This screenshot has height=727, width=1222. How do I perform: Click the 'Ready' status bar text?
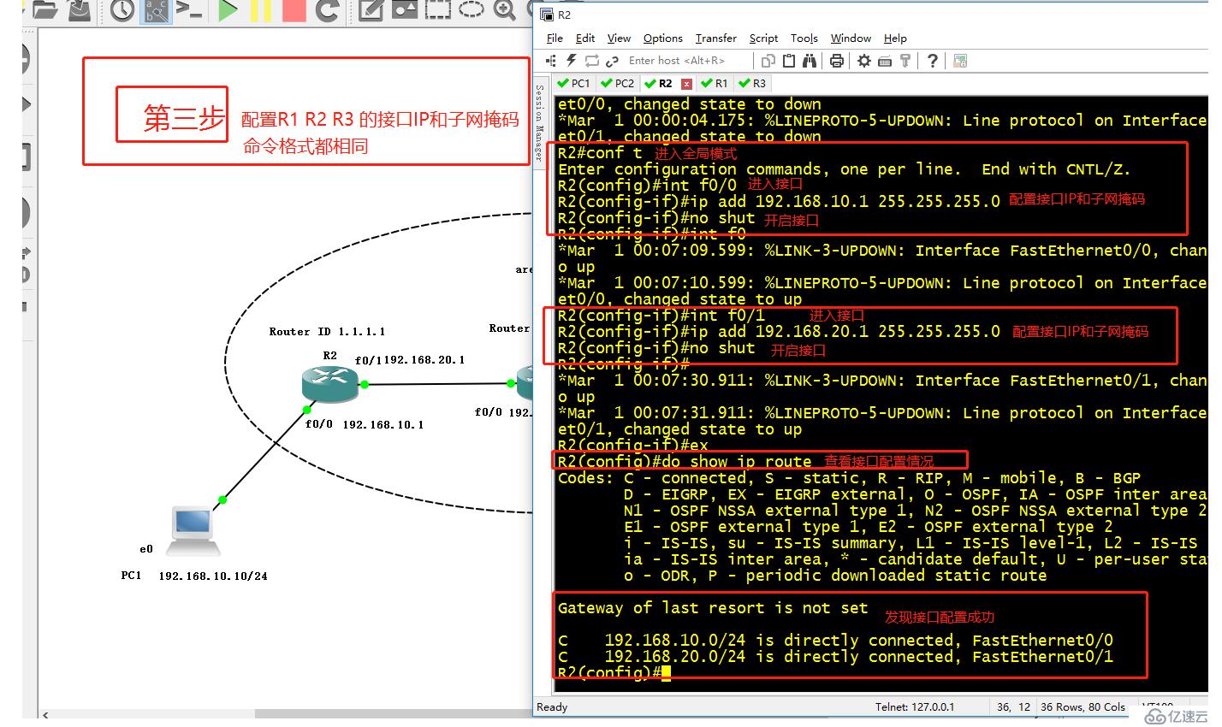point(552,707)
